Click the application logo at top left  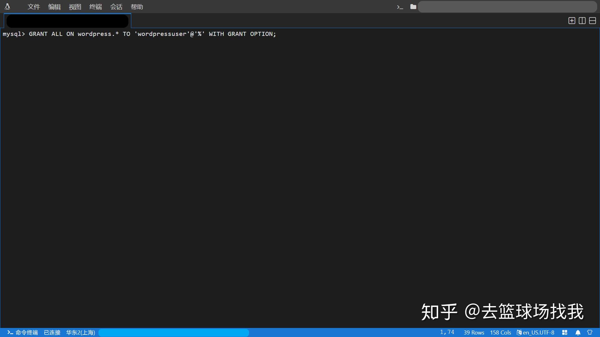click(x=7, y=7)
